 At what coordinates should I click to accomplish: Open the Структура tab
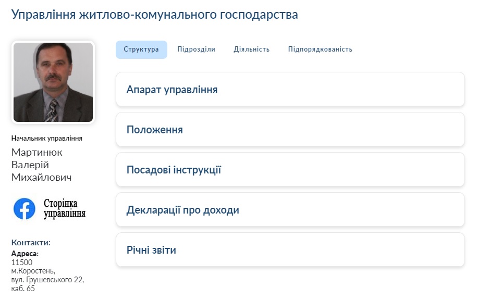coord(141,49)
